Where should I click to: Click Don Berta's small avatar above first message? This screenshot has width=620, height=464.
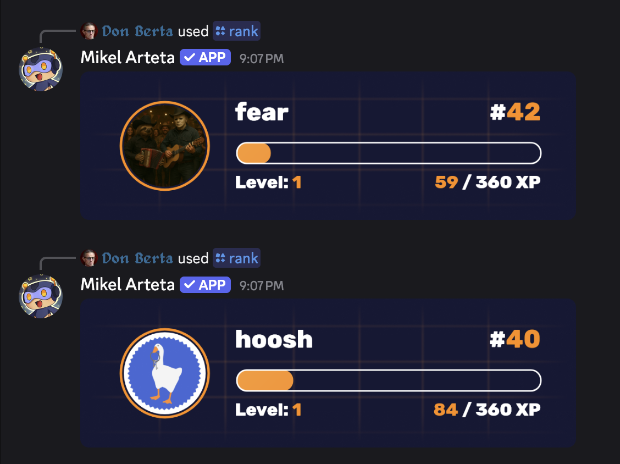[88, 31]
